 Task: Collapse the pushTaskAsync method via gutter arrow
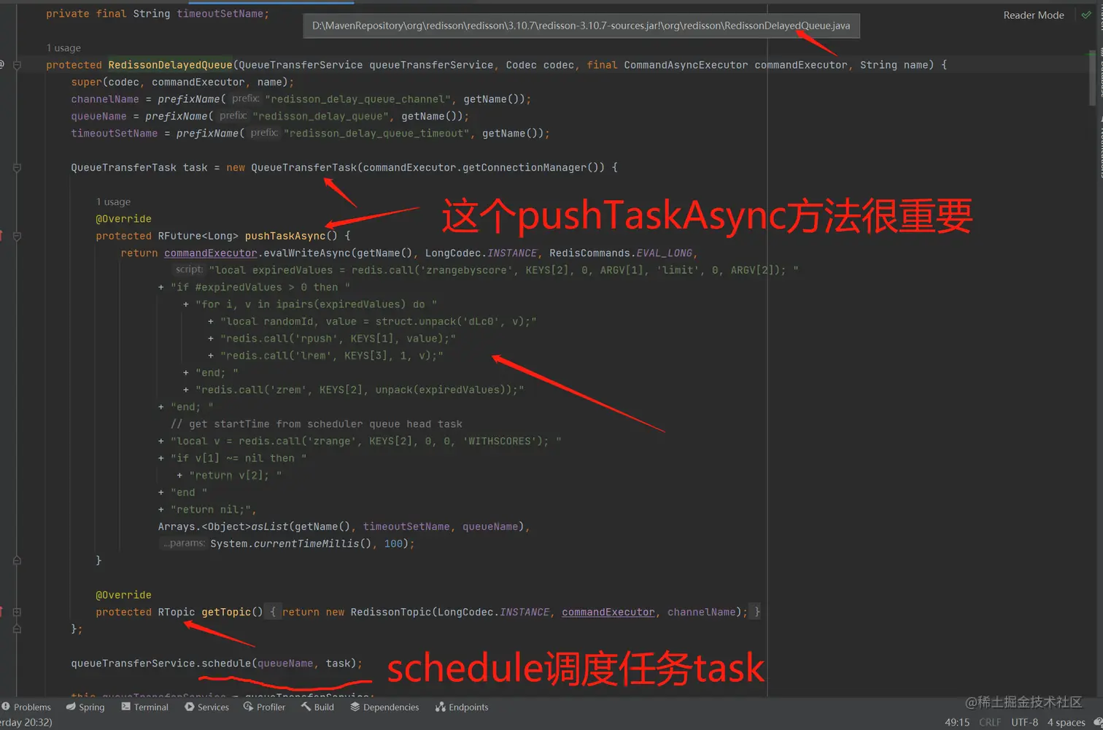click(x=17, y=236)
